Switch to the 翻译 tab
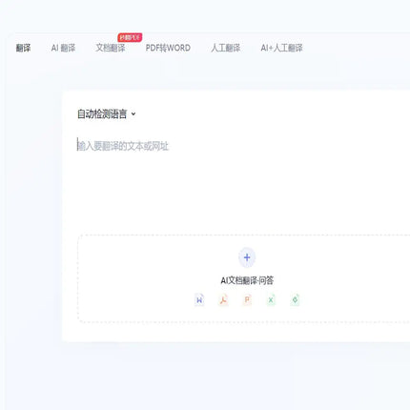The width and height of the screenshot is (410, 410). click(23, 48)
